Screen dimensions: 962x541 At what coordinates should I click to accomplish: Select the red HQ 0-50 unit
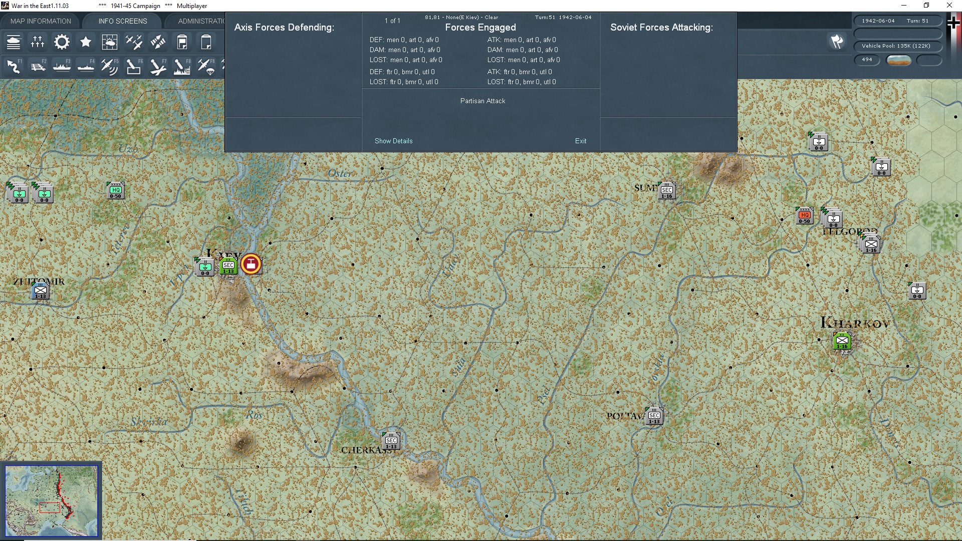click(x=805, y=216)
